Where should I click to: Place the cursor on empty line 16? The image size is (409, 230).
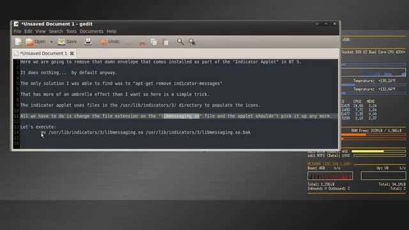(x=179, y=143)
